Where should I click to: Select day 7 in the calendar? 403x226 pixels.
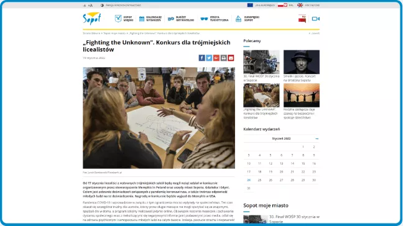click(292, 155)
